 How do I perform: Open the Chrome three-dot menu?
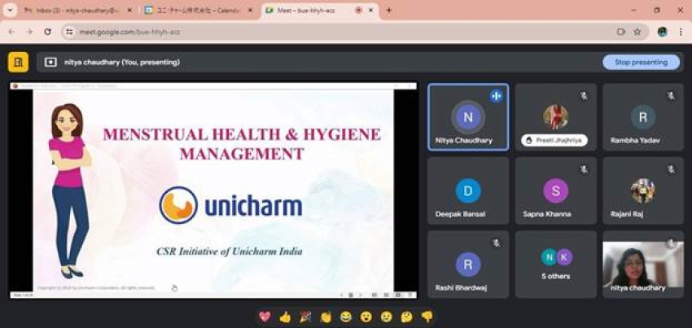coord(681,32)
